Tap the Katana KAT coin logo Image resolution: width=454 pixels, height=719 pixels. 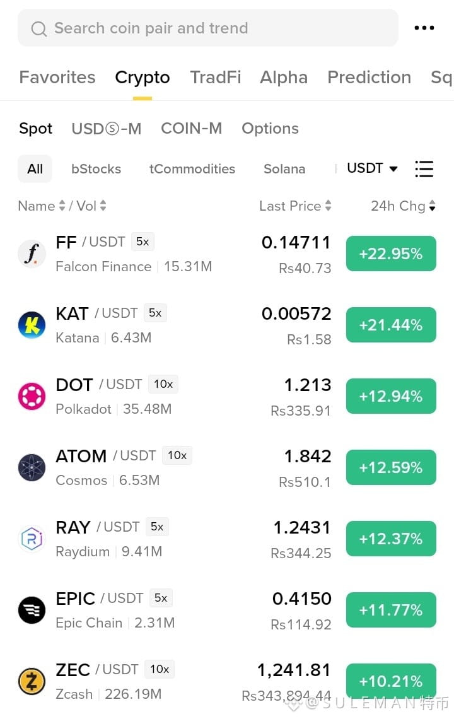click(x=32, y=325)
